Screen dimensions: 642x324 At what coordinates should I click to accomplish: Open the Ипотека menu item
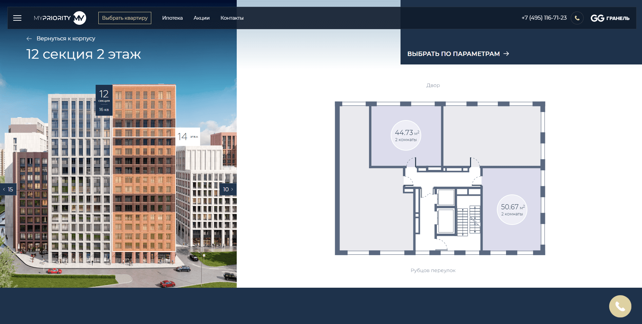pyautogui.click(x=172, y=18)
